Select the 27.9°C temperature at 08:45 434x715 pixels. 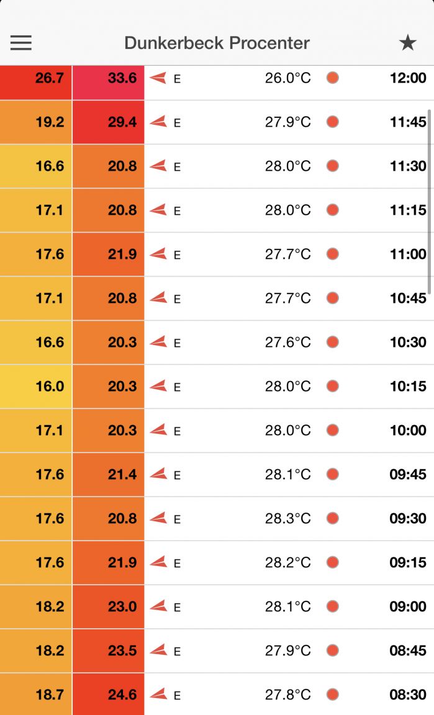(288, 650)
